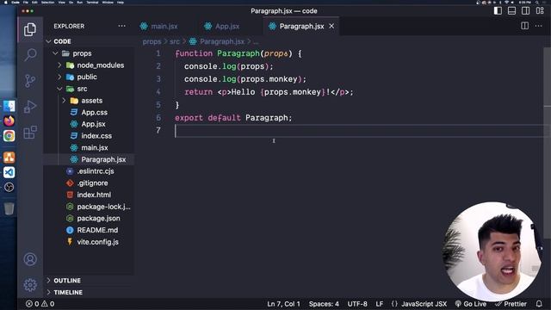This screenshot has width=551, height=310.
Task: Open Run and Debug view icon
Action: coord(30,106)
